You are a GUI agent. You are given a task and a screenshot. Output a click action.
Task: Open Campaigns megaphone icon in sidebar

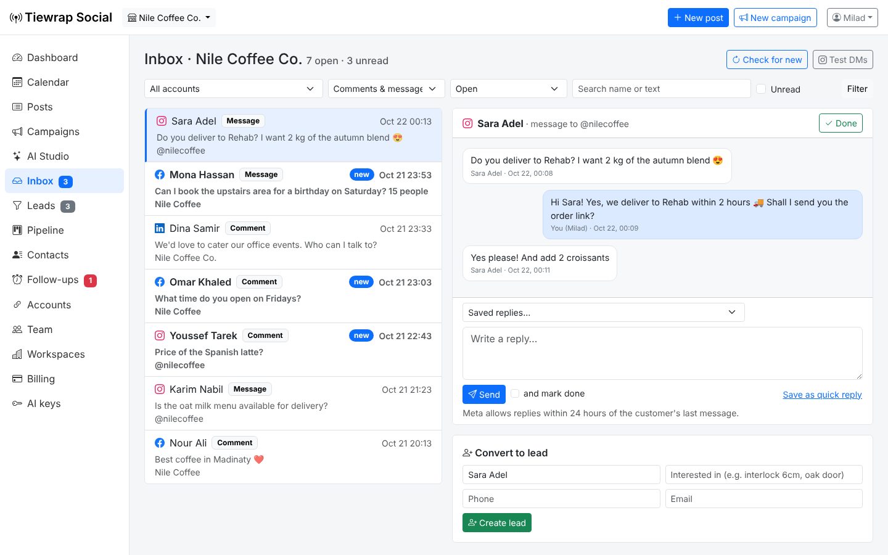tap(17, 131)
